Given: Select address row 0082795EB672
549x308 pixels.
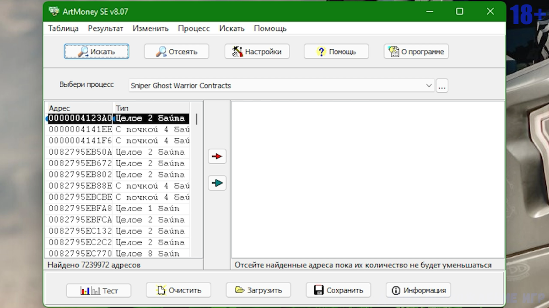Looking at the screenshot, I should 118,163.
